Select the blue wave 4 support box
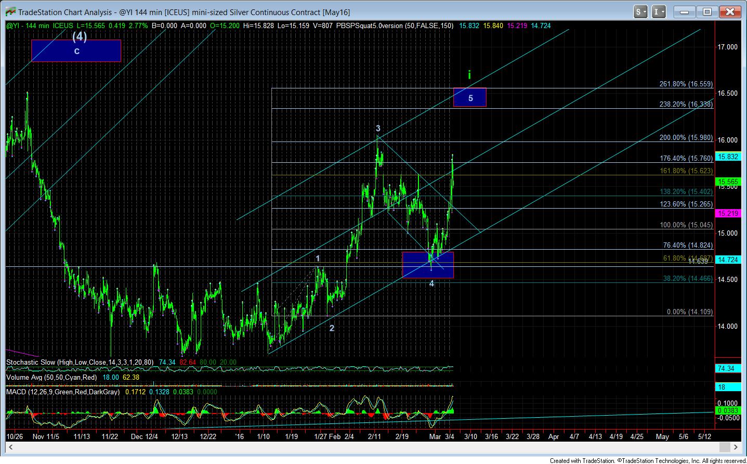The width and height of the screenshot is (747, 464). (428, 265)
